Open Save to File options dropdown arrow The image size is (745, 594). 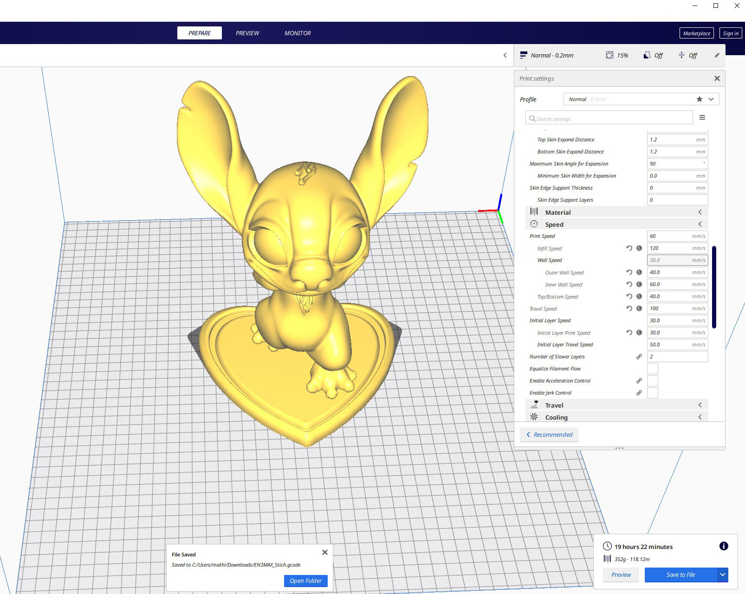[722, 575]
